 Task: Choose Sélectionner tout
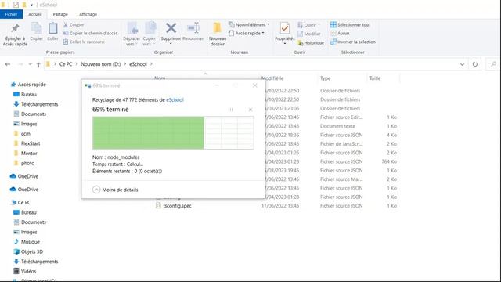pyautogui.click(x=350, y=24)
